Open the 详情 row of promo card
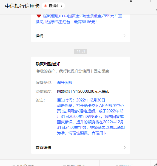Image resolution: width=157 pixels, height=166 pixels. pos(81,36)
